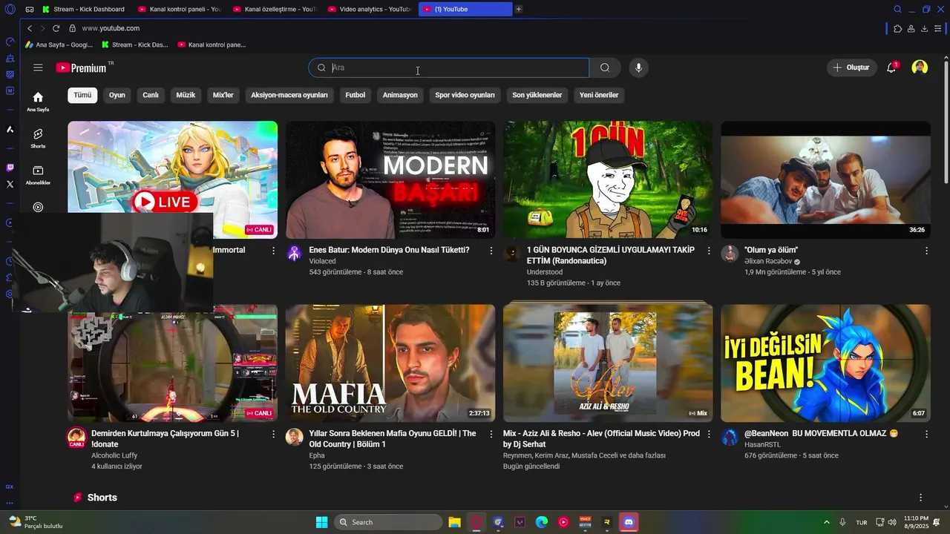This screenshot has height=534, width=950.
Task: Switch to the Video analytics tab
Action: 369,10
